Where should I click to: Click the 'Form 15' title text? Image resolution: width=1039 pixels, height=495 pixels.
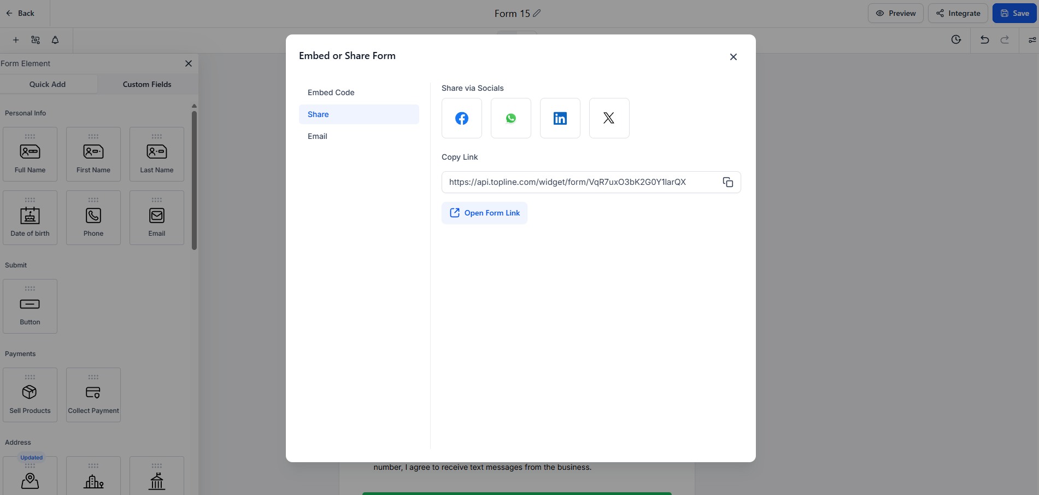pos(512,13)
